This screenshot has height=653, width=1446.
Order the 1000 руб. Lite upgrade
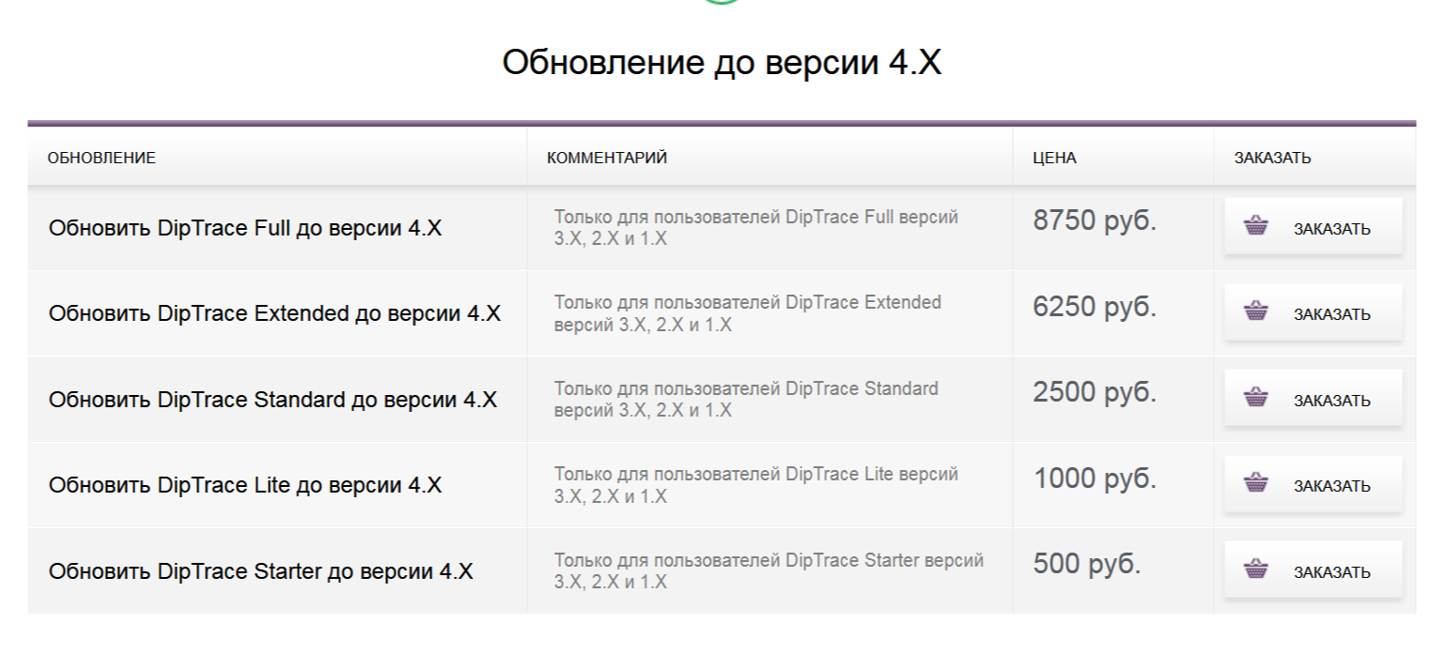(x=1313, y=485)
